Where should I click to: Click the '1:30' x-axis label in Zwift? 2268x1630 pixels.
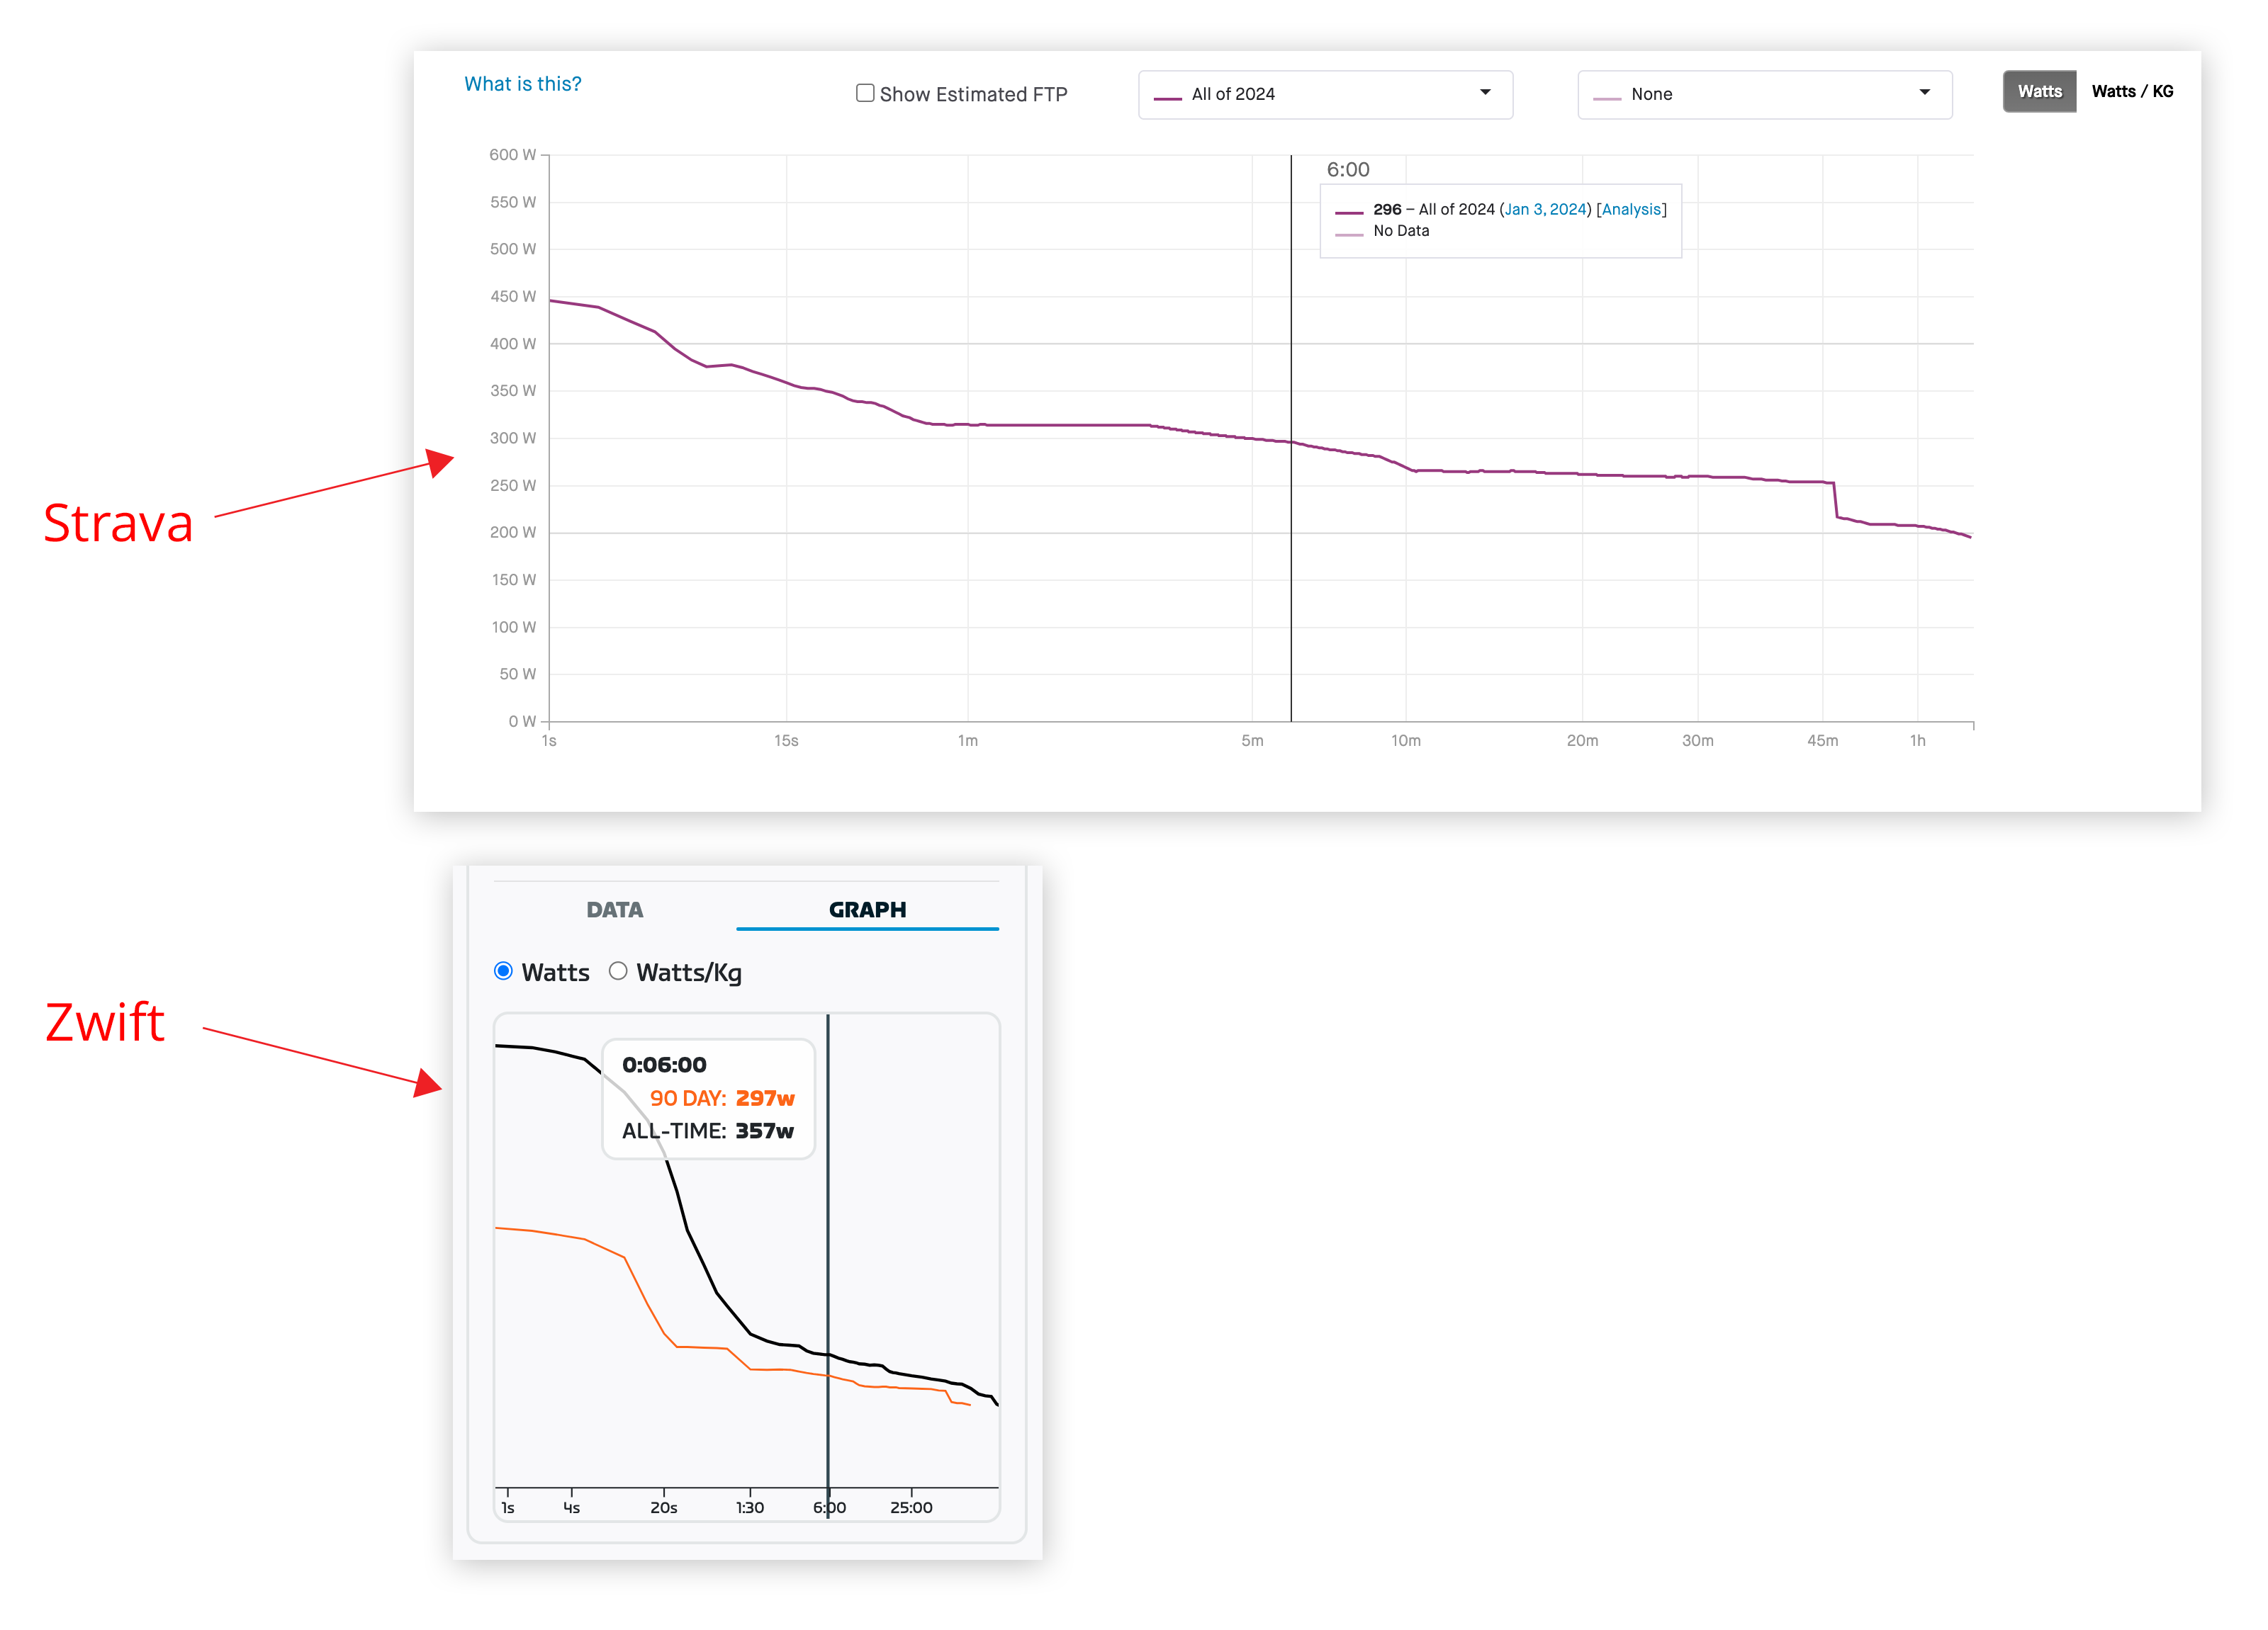tap(750, 1507)
